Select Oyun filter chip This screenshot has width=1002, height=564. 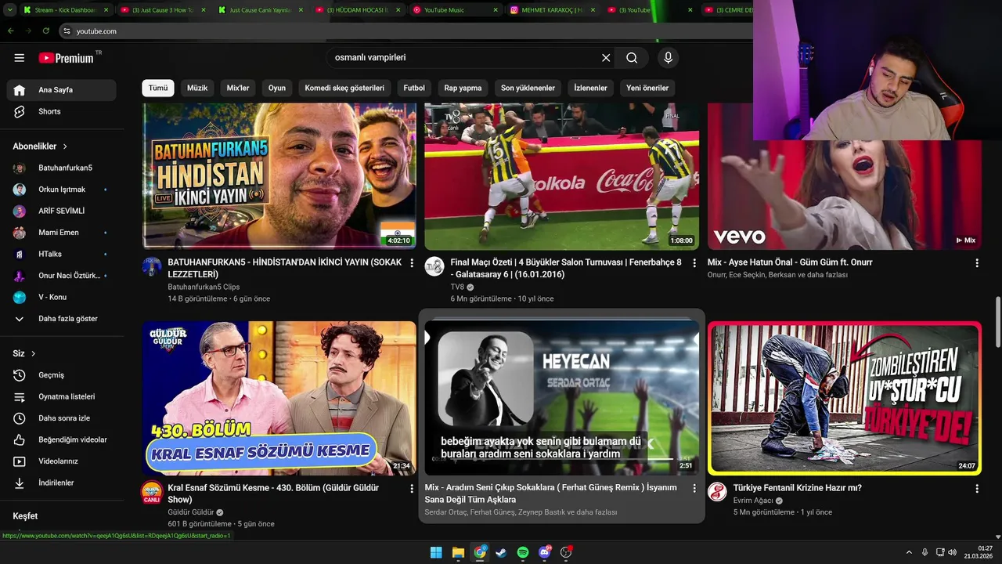(277, 88)
